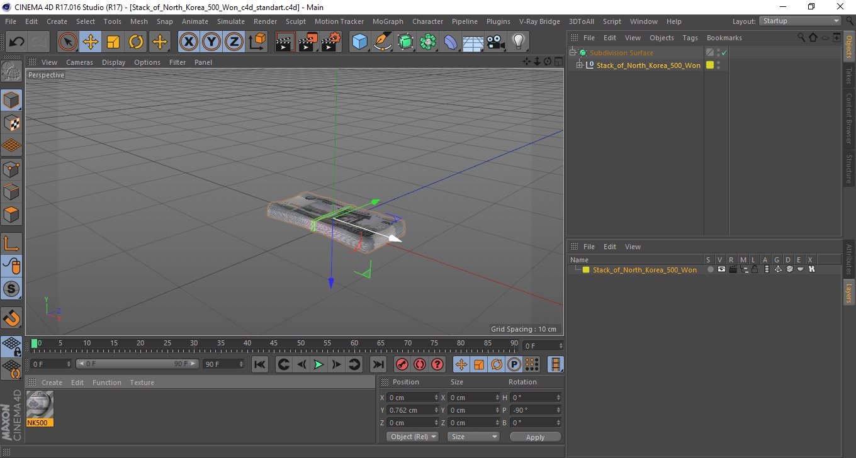Image resolution: width=856 pixels, height=458 pixels.
Task: Toggle Enable Snap magnet icon
Action: point(11,318)
